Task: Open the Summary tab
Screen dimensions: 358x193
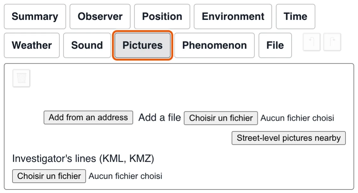Action: coord(35,16)
